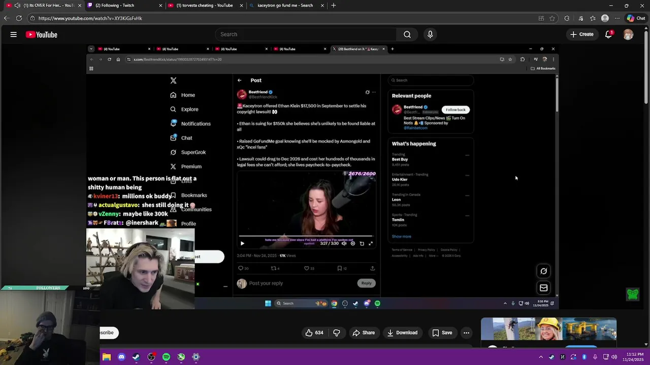Viewport: 650px width, 365px height.
Task: Pause the main YouTube video player
Action: point(322,177)
